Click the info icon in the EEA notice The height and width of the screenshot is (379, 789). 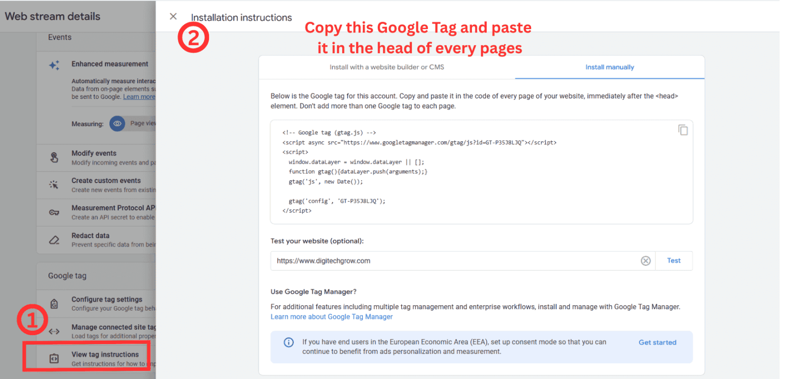pos(288,343)
